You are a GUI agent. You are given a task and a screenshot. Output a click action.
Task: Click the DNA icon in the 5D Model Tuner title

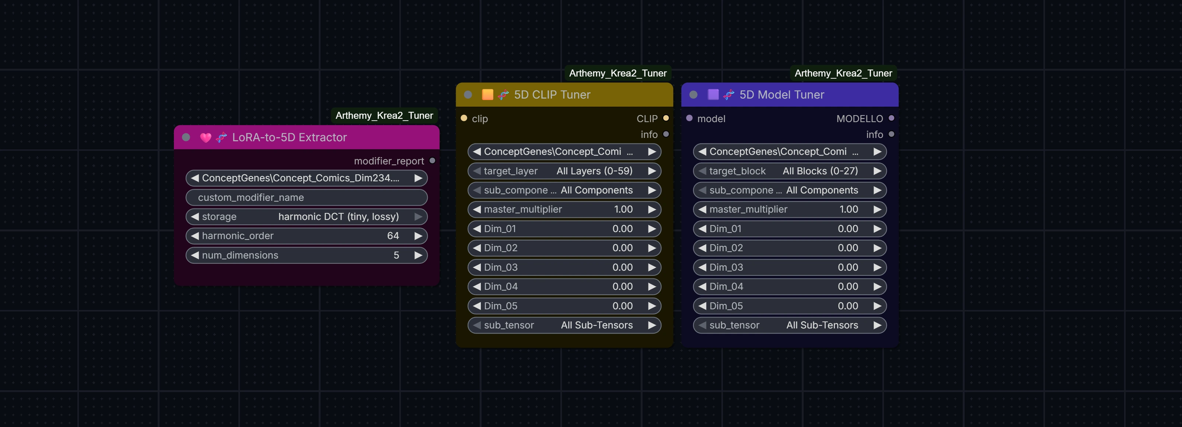click(x=729, y=95)
